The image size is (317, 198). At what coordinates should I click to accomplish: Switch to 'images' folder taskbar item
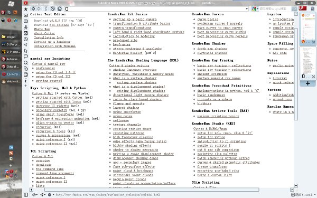tap(11, 37)
